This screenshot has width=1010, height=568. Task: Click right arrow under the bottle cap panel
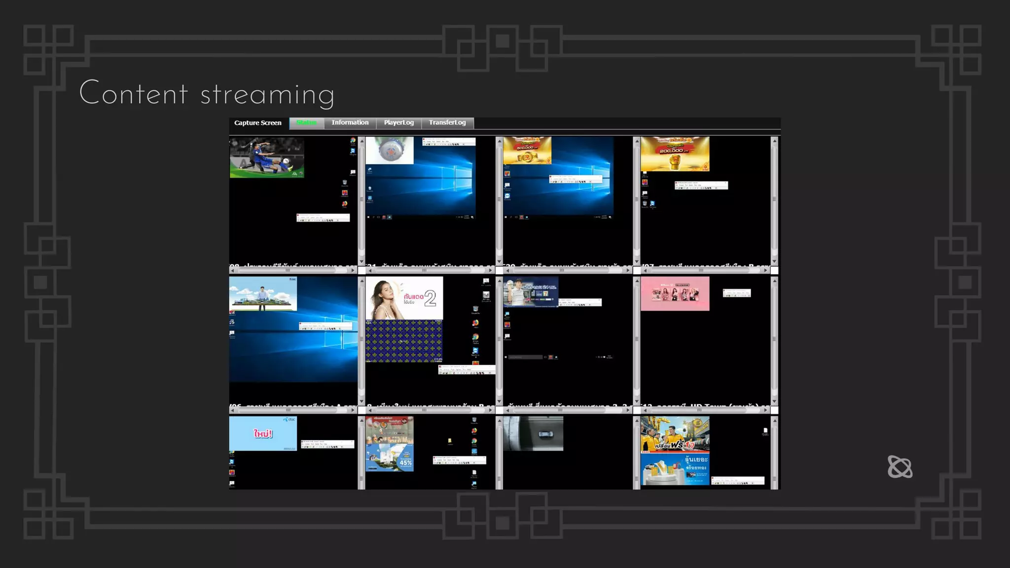[490, 270]
